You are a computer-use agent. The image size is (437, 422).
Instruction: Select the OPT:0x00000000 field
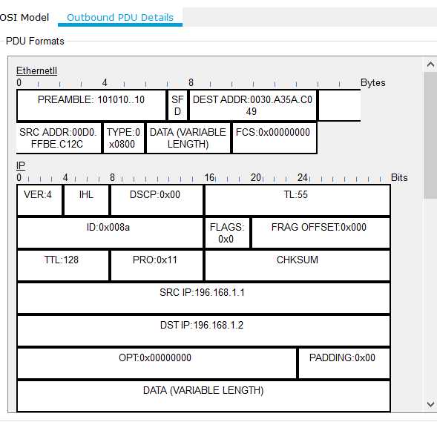[x=157, y=363]
